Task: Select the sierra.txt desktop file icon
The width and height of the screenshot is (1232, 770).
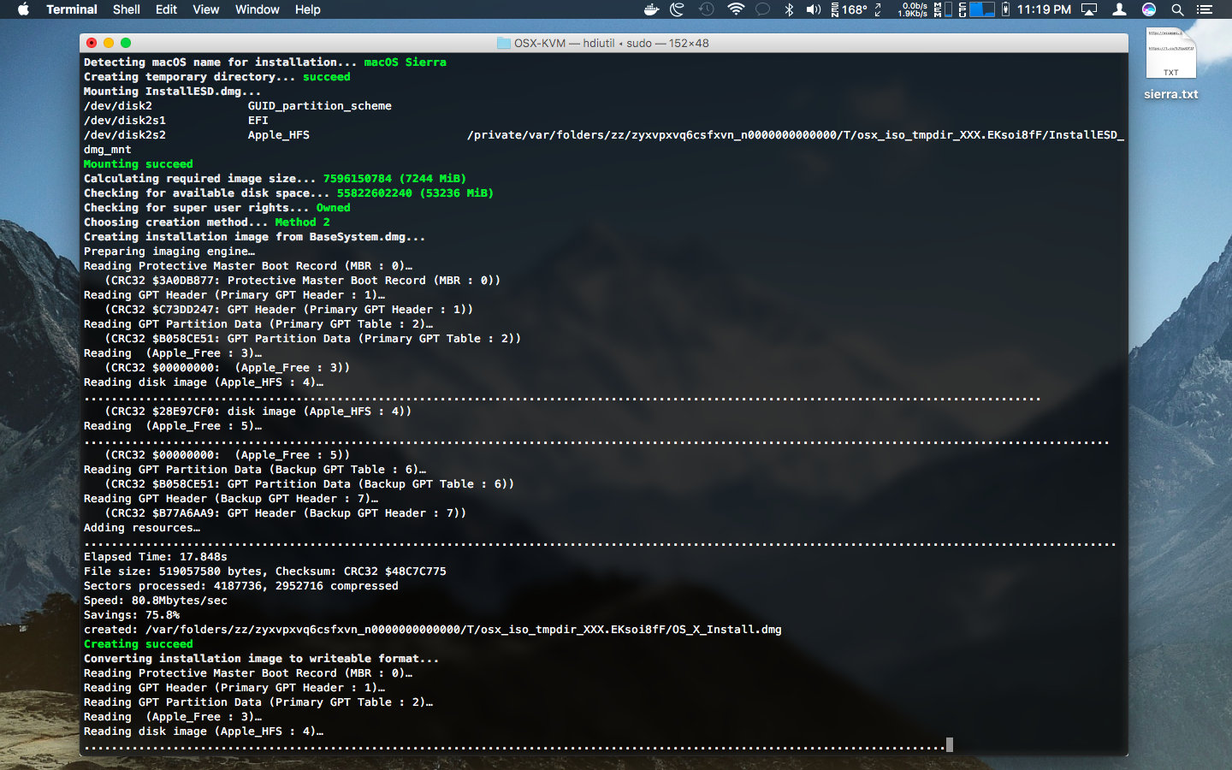Action: point(1171,53)
